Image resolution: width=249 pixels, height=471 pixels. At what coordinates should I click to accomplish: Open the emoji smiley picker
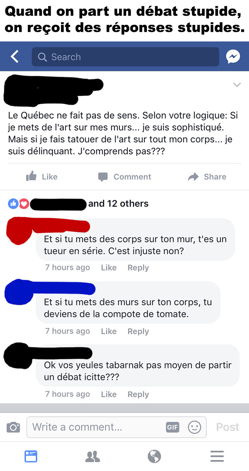pyautogui.click(x=194, y=427)
